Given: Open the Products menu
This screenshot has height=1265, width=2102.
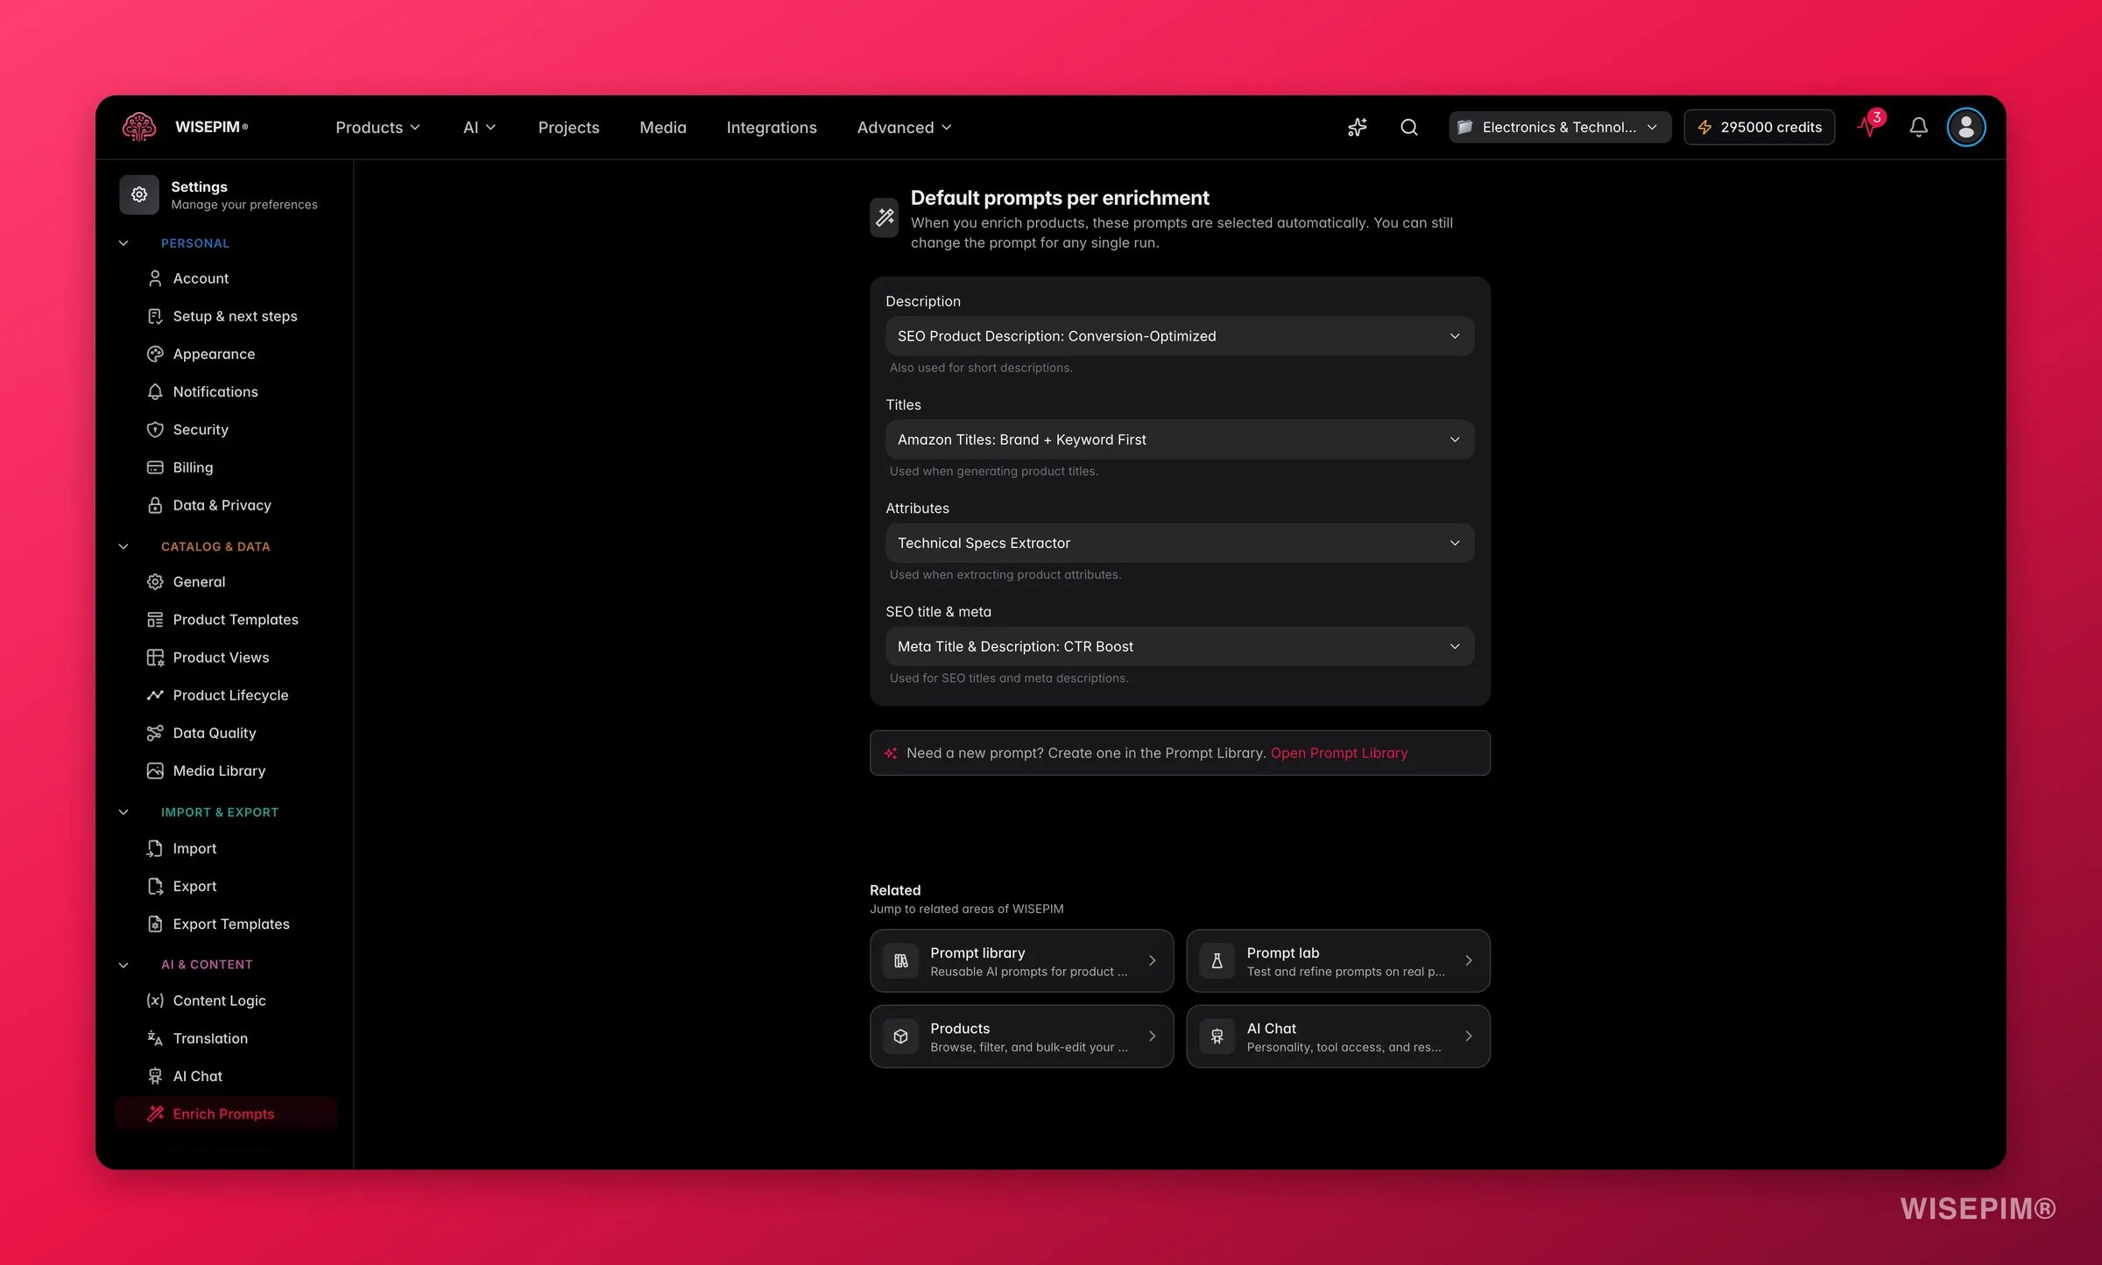Looking at the screenshot, I should click(x=377, y=127).
